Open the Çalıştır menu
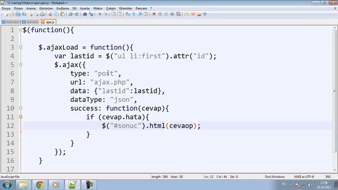Screen dimensions: 338x190 (x=111, y=8)
